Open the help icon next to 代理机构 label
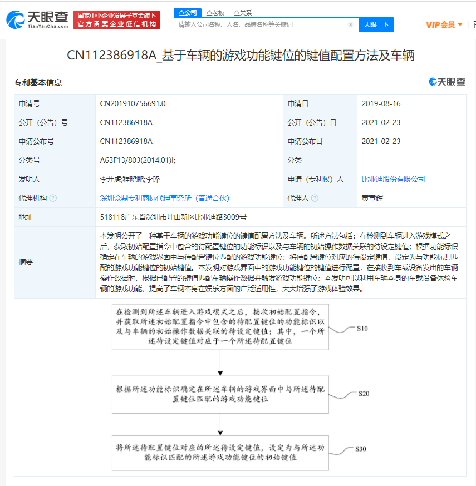Screen dimensions: 476x486 pos(52,197)
